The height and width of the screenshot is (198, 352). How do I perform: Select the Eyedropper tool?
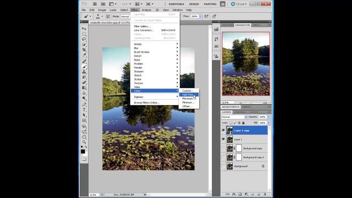click(84, 55)
